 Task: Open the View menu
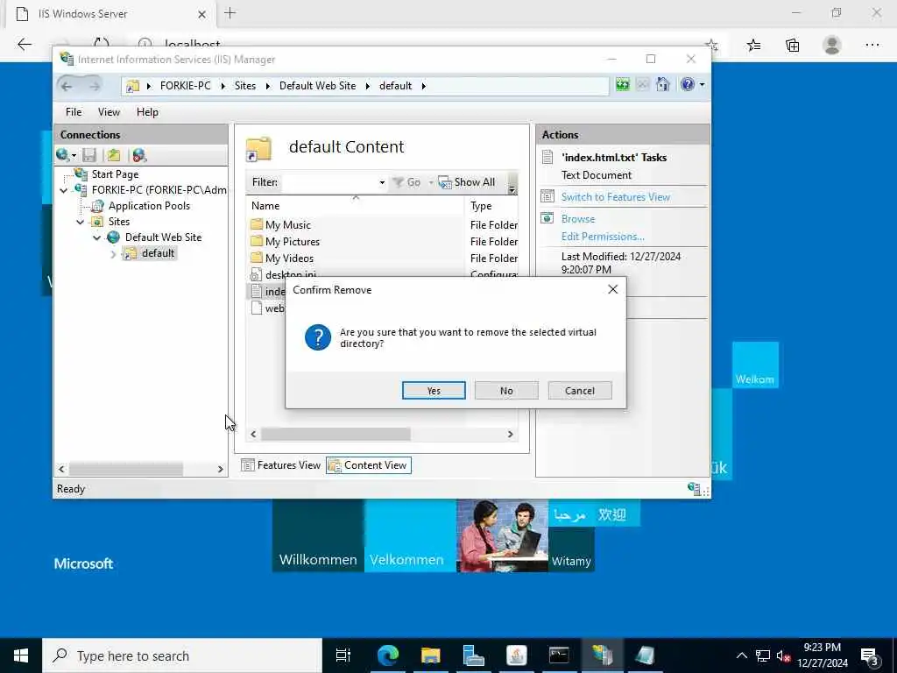pyautogui.click(x=109, y=112)
